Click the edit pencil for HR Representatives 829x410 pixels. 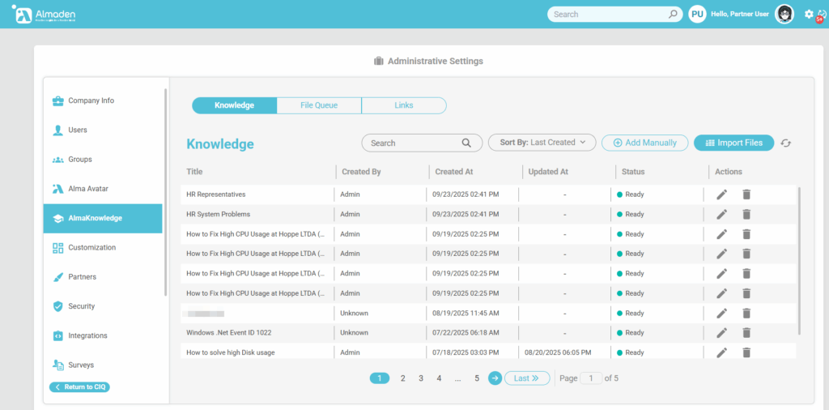point(721,194)
